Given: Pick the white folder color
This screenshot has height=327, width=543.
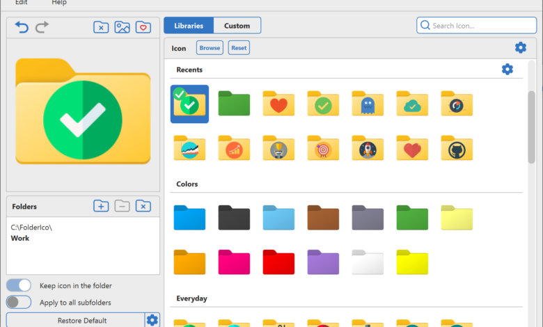Looking at the screenshot, I should tap(368, 262).
